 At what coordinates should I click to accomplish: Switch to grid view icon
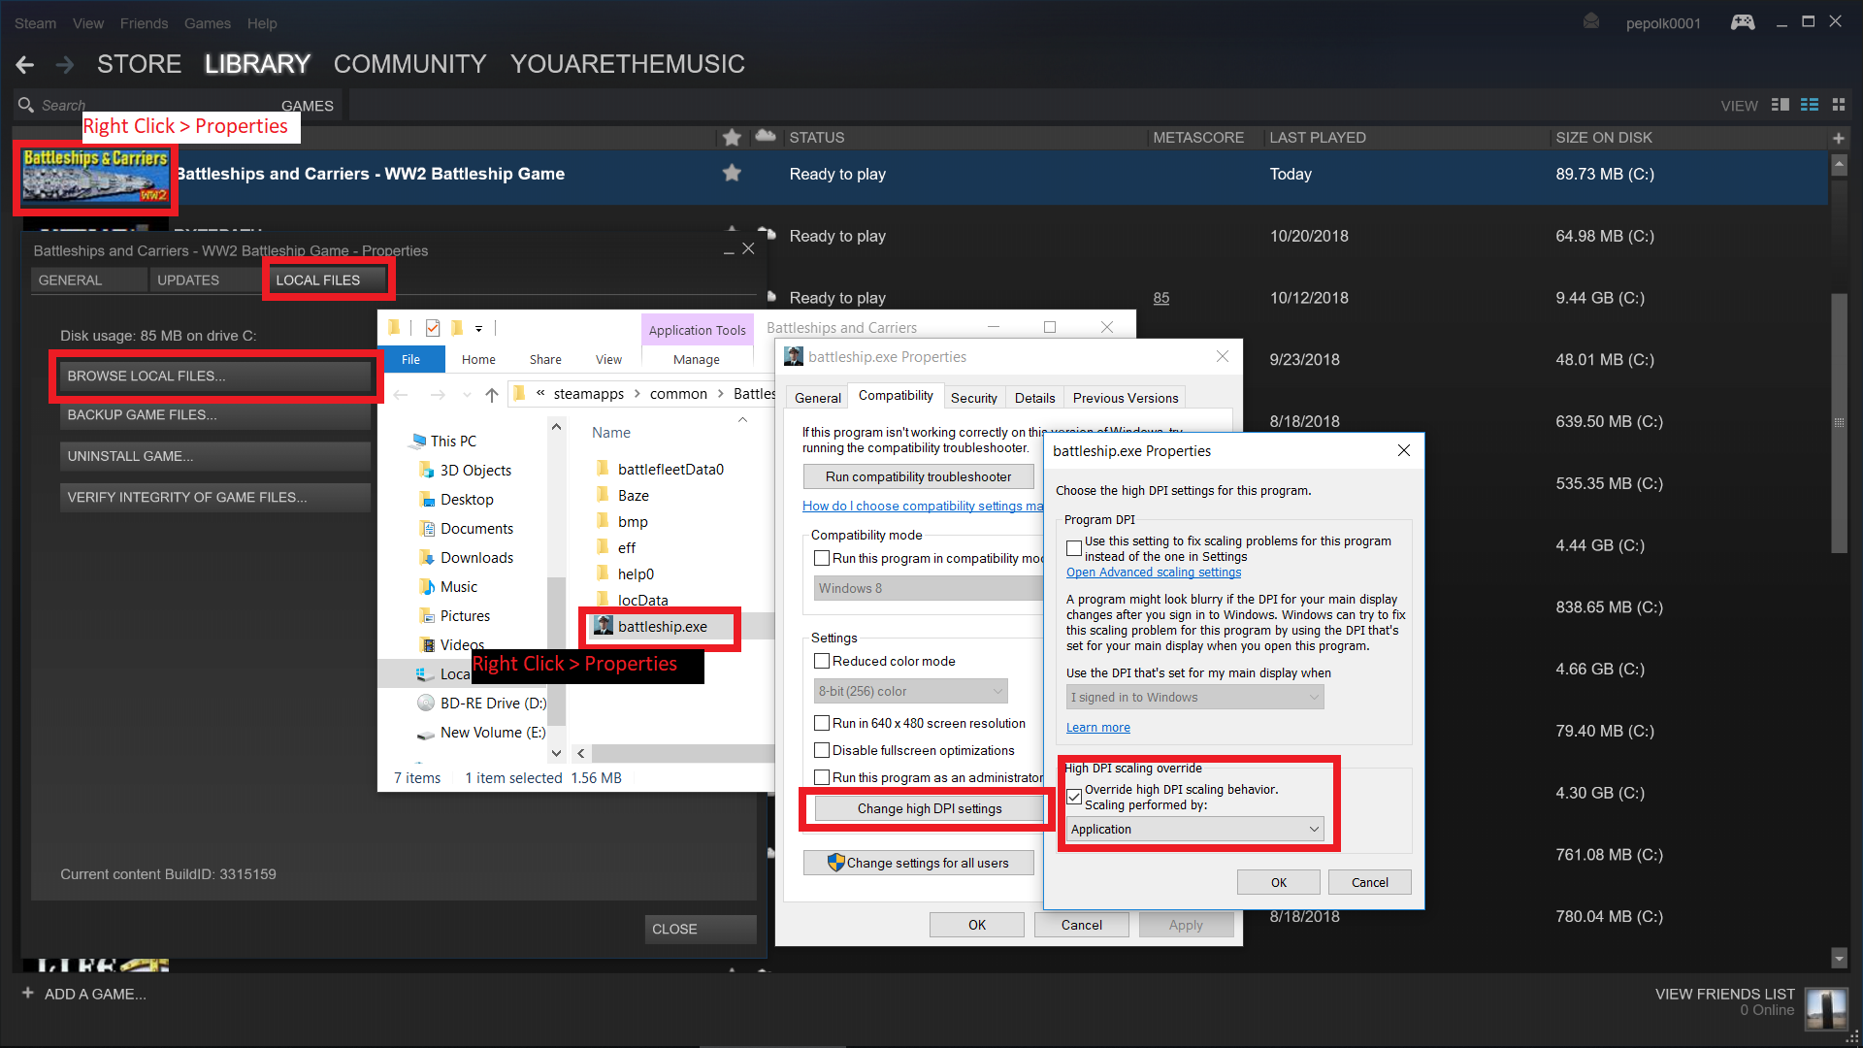point(1838,105)
